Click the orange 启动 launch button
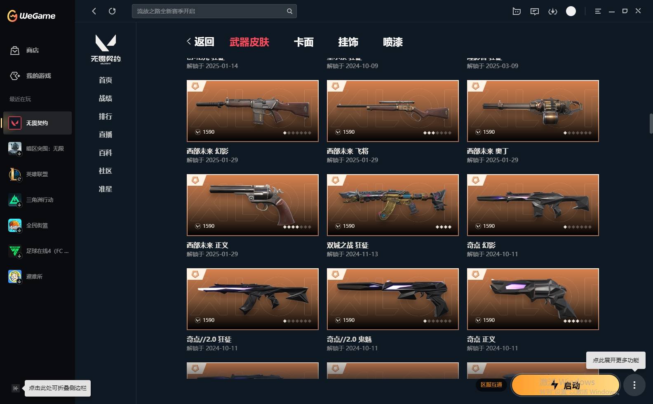This screenshot has width=653, height=404. [566, 385]
